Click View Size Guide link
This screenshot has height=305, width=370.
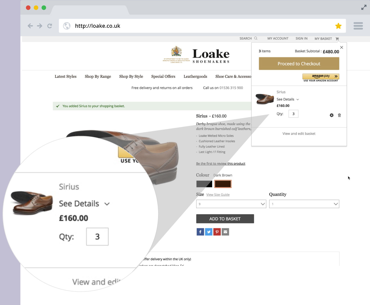point(218,195)
